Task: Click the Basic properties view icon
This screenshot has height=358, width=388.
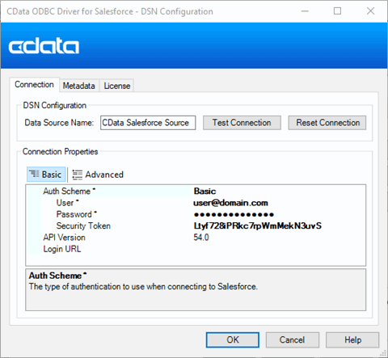Action: (x=34, y=175)
